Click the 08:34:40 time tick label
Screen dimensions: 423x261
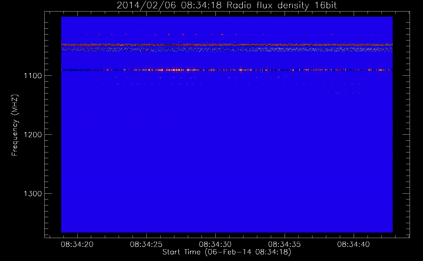click(x=353, y=245)
